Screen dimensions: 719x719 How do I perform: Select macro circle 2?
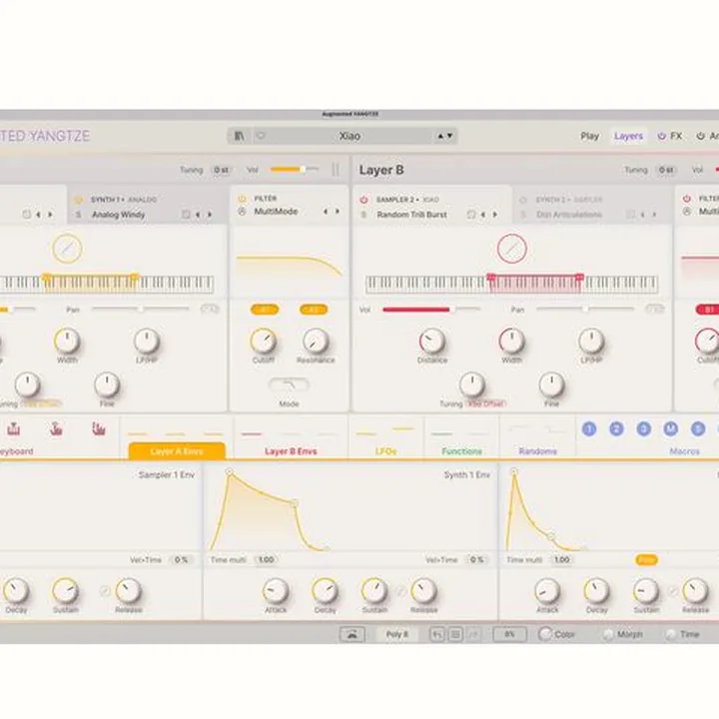point(616,429)
